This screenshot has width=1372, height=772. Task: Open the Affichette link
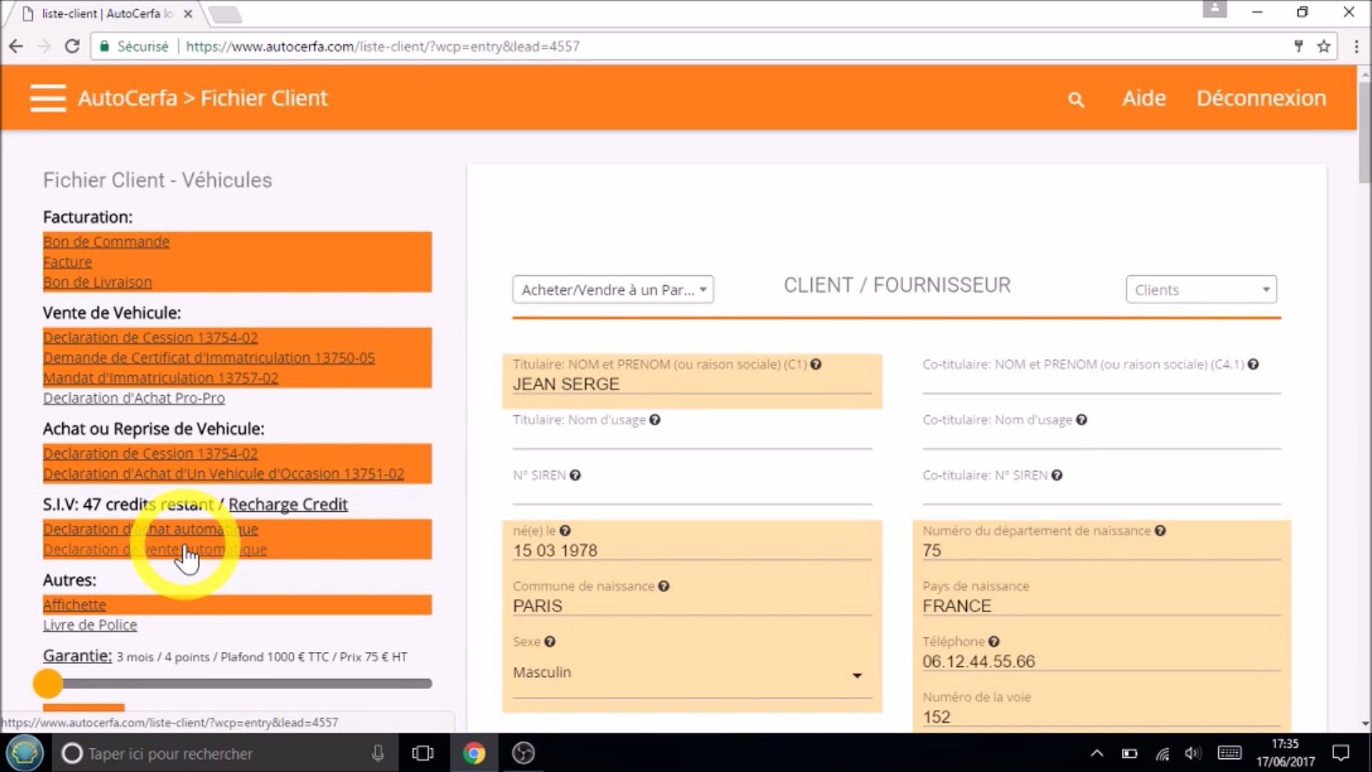tap(74, 605)
